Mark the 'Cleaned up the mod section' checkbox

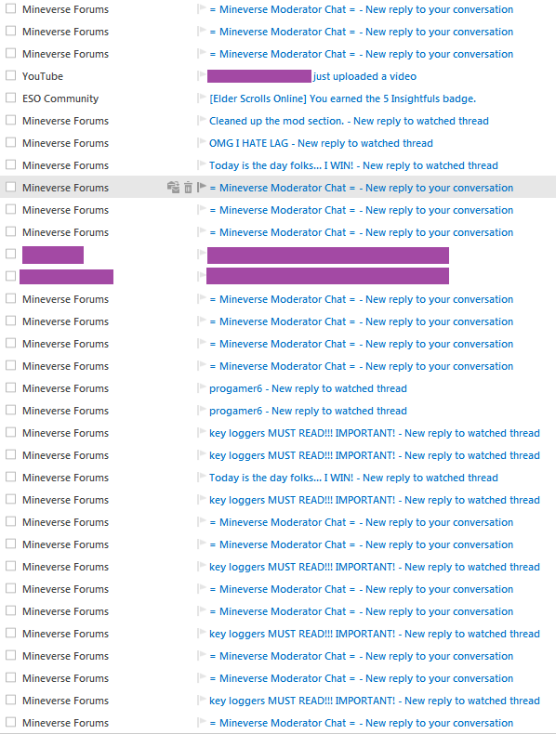(x=10, y=120)
